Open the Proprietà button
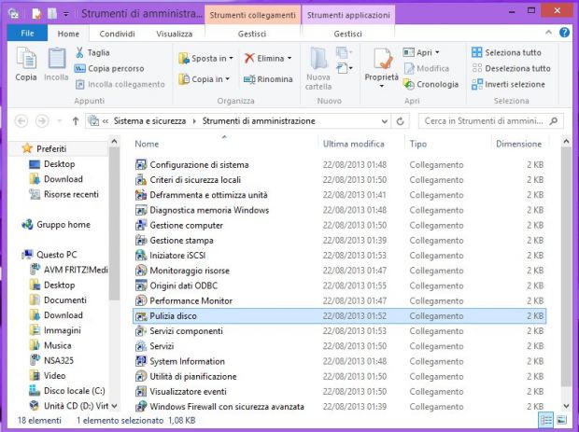 pos(381,68)
